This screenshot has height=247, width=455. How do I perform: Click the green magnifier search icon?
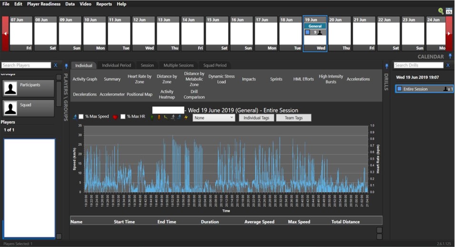pyautogui.click(x=441, y=11)
